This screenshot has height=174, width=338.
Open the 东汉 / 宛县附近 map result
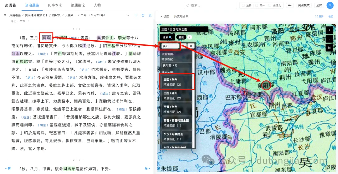pyautogui.click(x=177, y=136)
